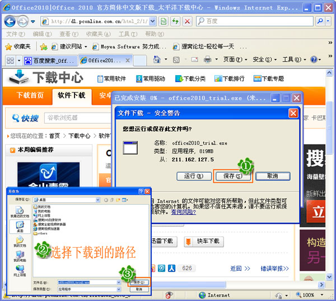Open the 工具(O) command menu
Image resolution: width=336 pixels, height=301 pixels.
point(294,59)
